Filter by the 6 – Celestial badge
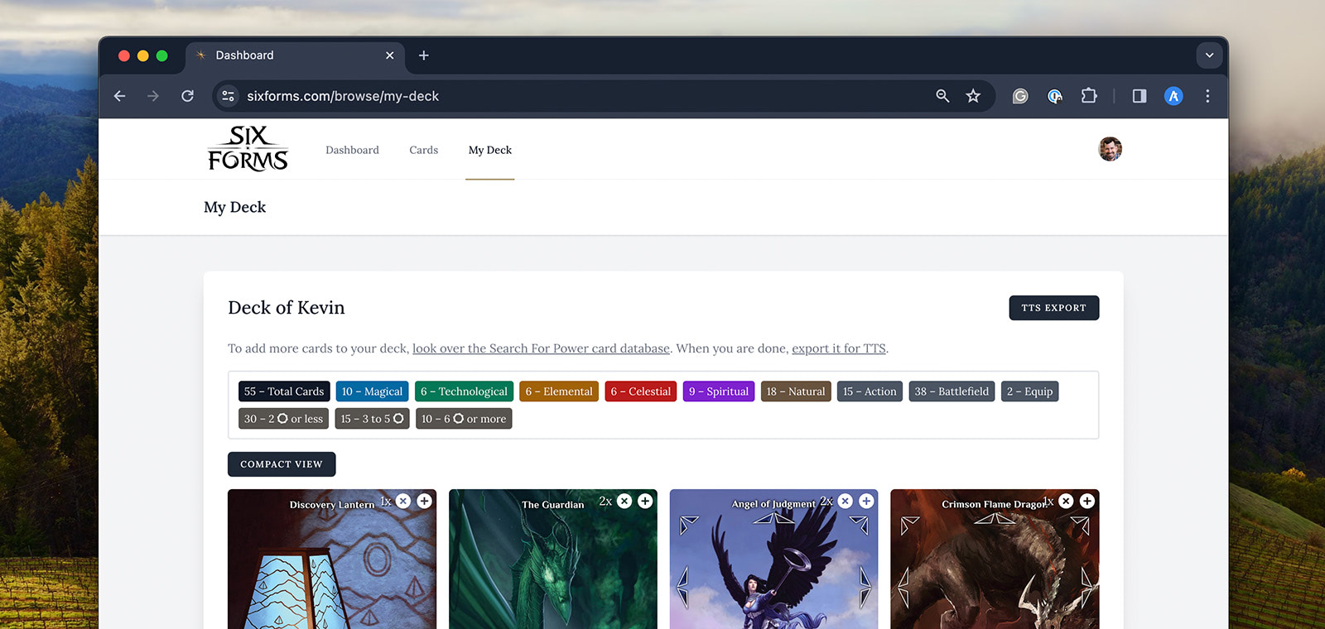 641,391
